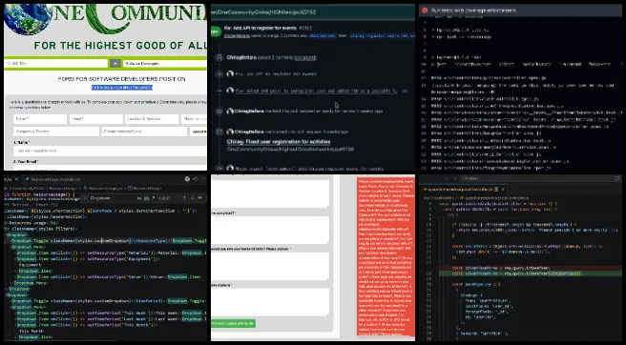Click the Company & Position field
Screen dimensions: 626x345
point(56,132)
